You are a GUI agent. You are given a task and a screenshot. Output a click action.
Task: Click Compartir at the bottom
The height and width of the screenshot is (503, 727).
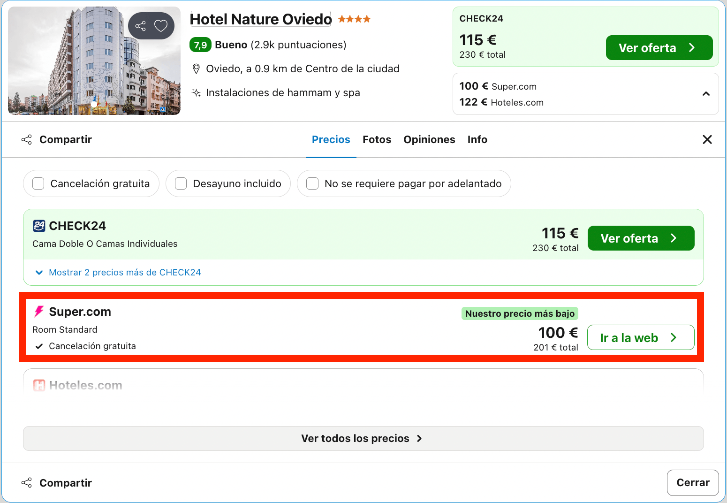(57, 483)
